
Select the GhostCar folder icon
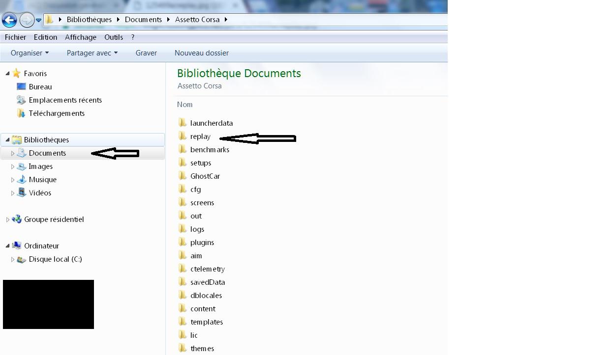183,176
